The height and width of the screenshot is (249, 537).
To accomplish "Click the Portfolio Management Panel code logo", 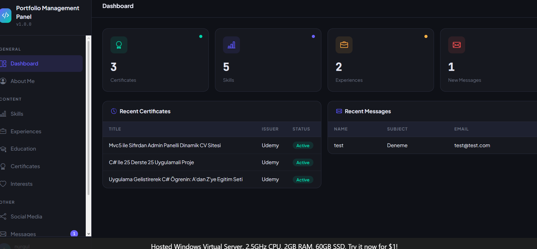I will (6, 15).
